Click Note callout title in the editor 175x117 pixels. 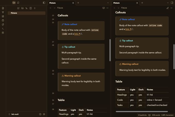(x=71, y=24)
